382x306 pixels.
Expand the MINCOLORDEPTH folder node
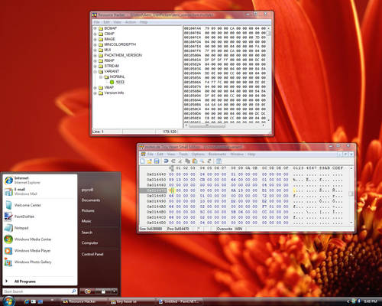(x=95, y=44)
